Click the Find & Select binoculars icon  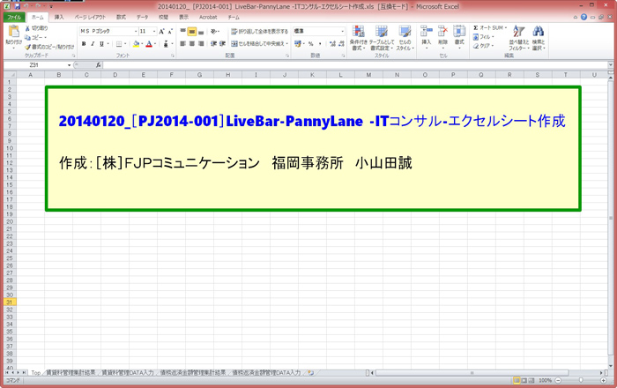click(x=538, y=33)
